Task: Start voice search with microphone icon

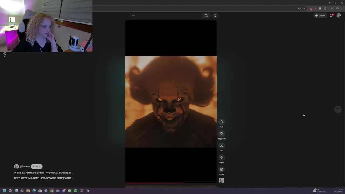Action: pos(215,15)
